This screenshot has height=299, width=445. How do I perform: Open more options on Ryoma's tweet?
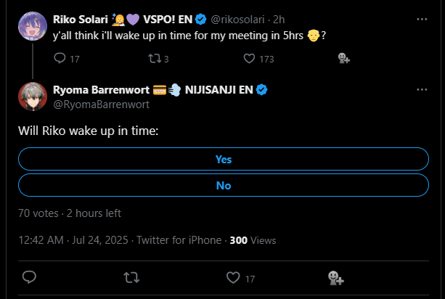point(422,90)
